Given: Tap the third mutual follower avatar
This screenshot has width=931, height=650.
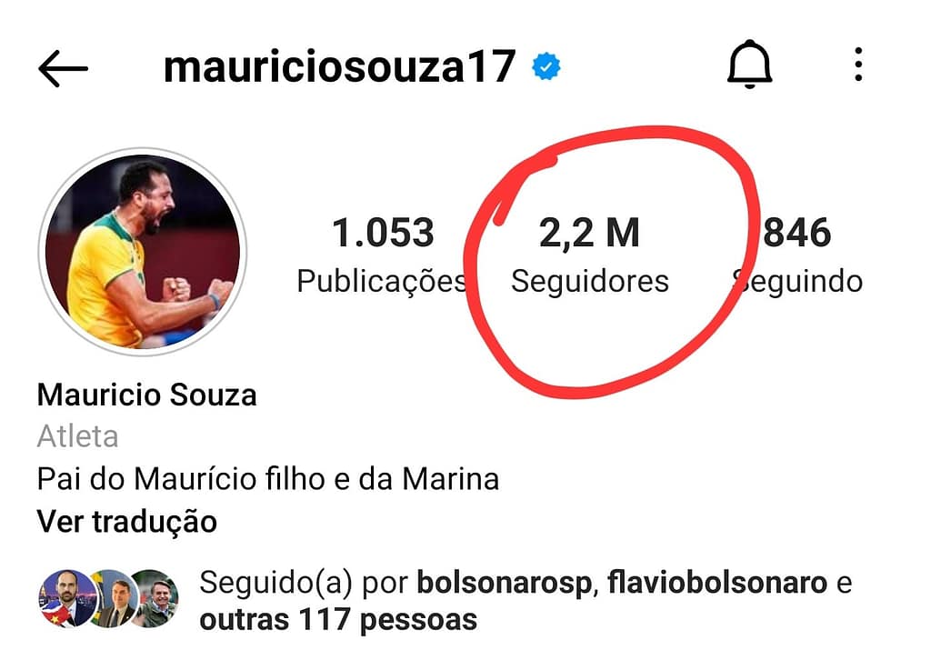Looking at the screenshot, I should [155, 598].
